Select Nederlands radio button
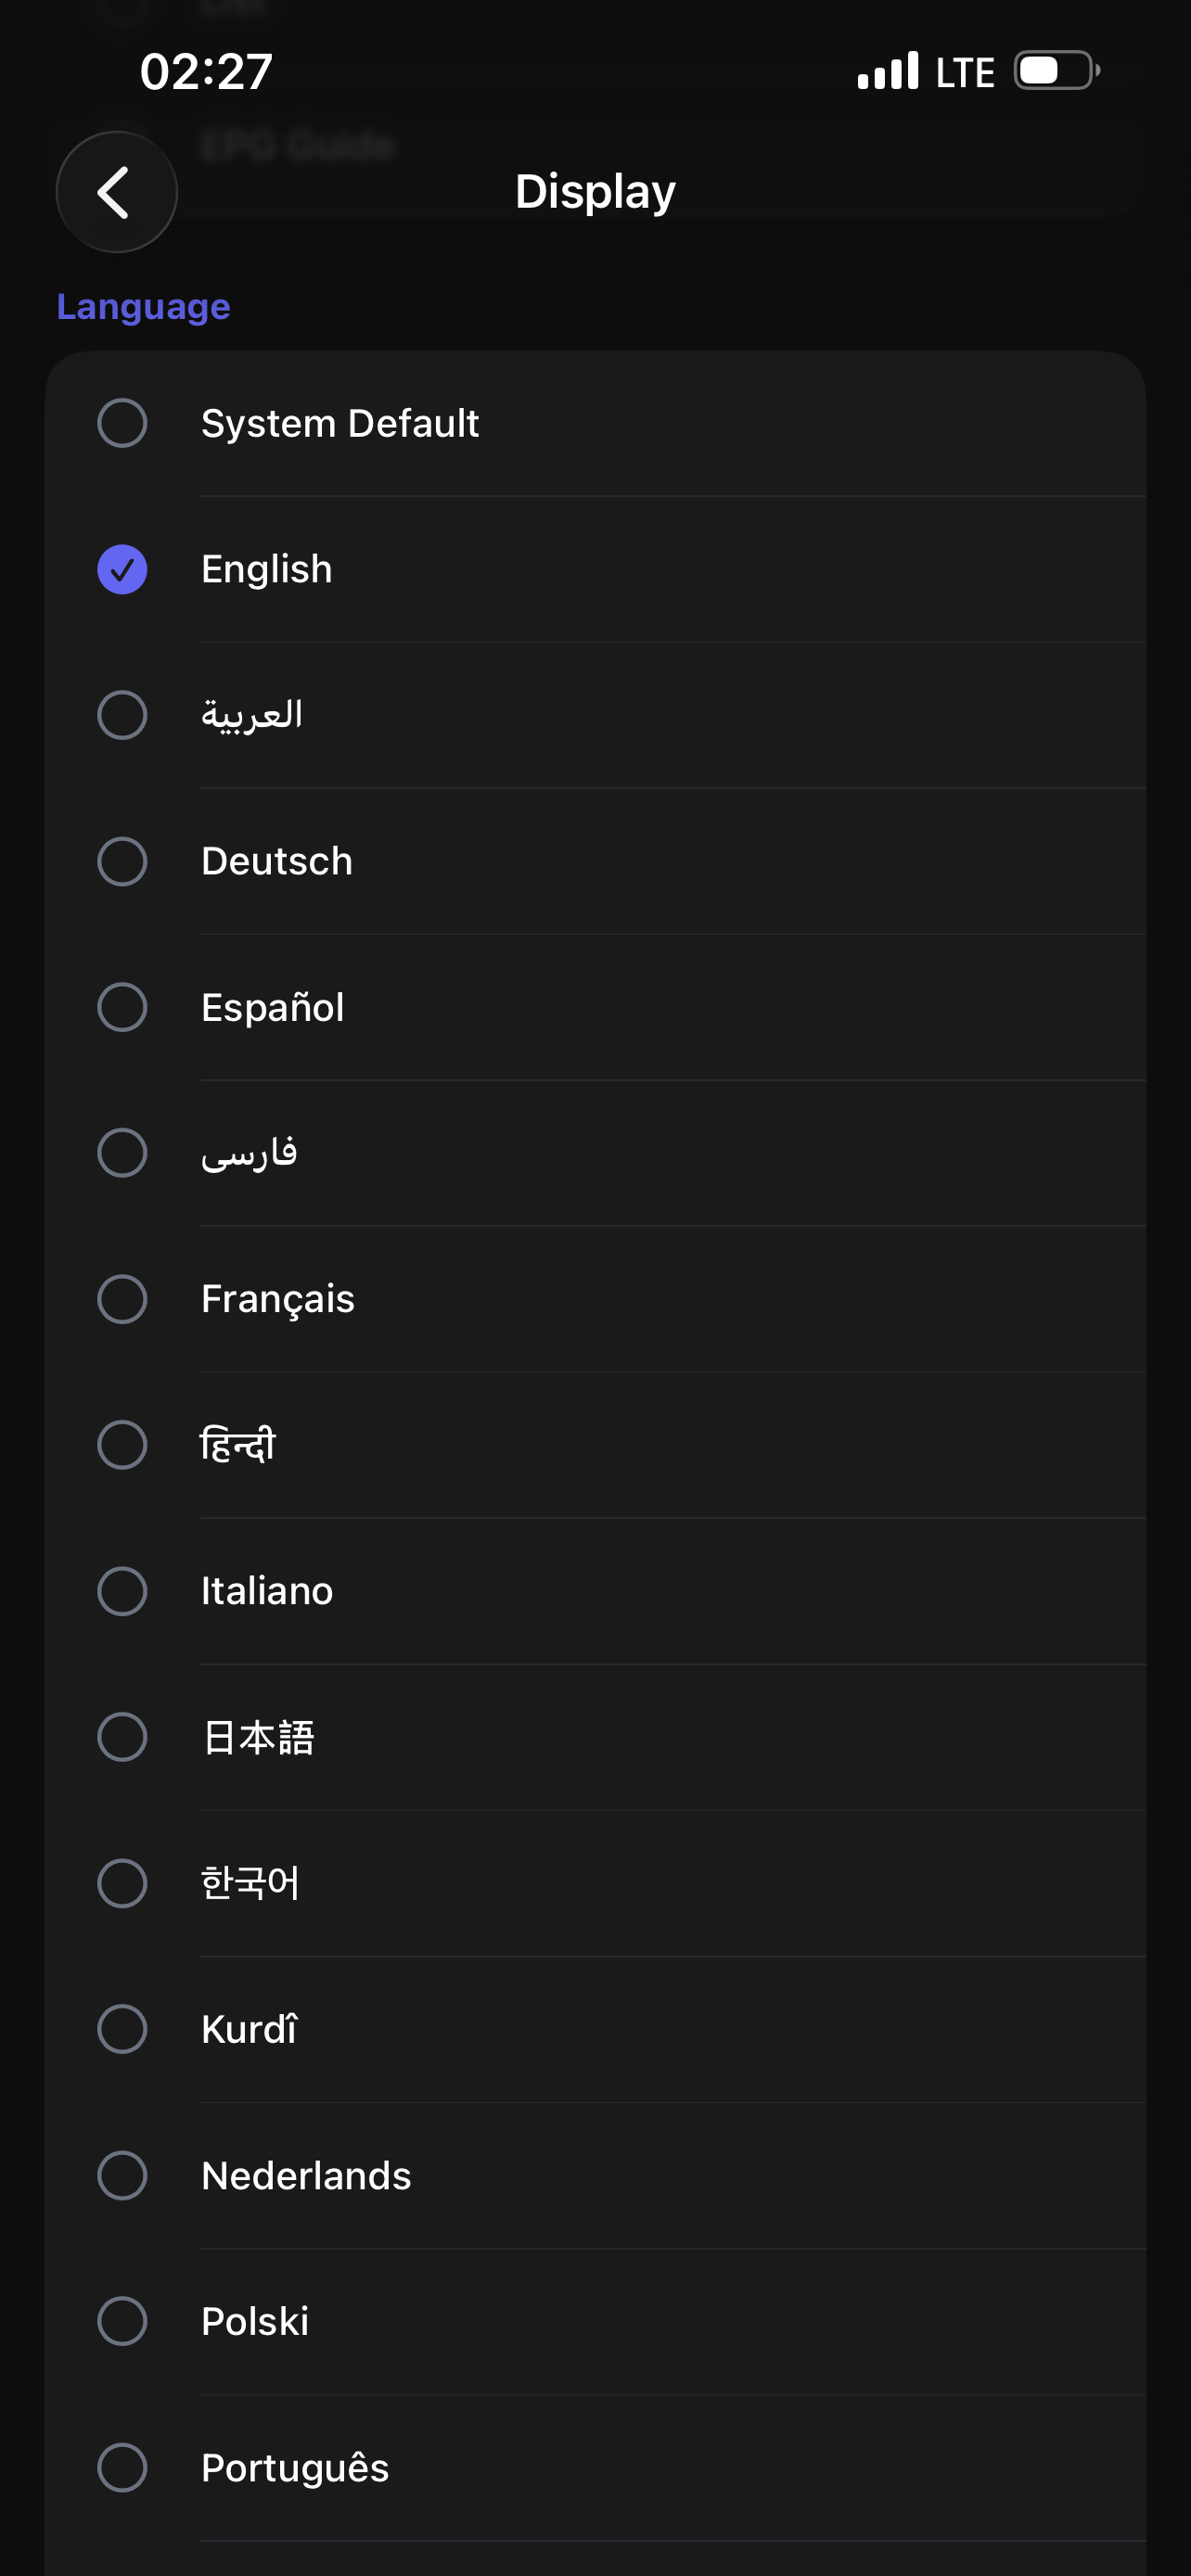The height and width of the screenshot is (2576, 1191). tap(122, 2175)
